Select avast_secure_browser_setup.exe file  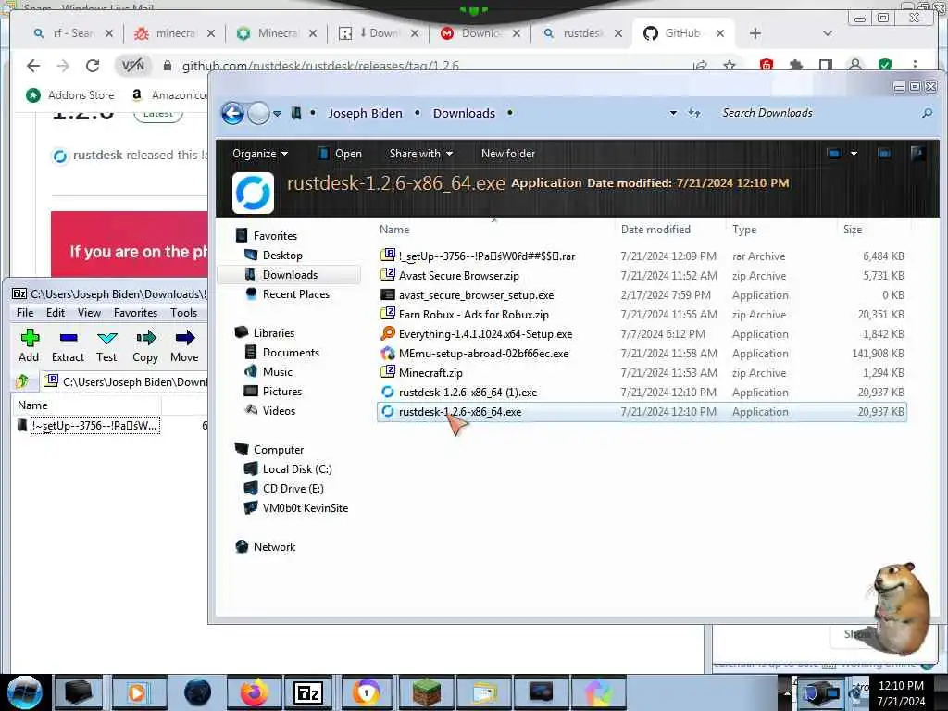pos(642,295)
